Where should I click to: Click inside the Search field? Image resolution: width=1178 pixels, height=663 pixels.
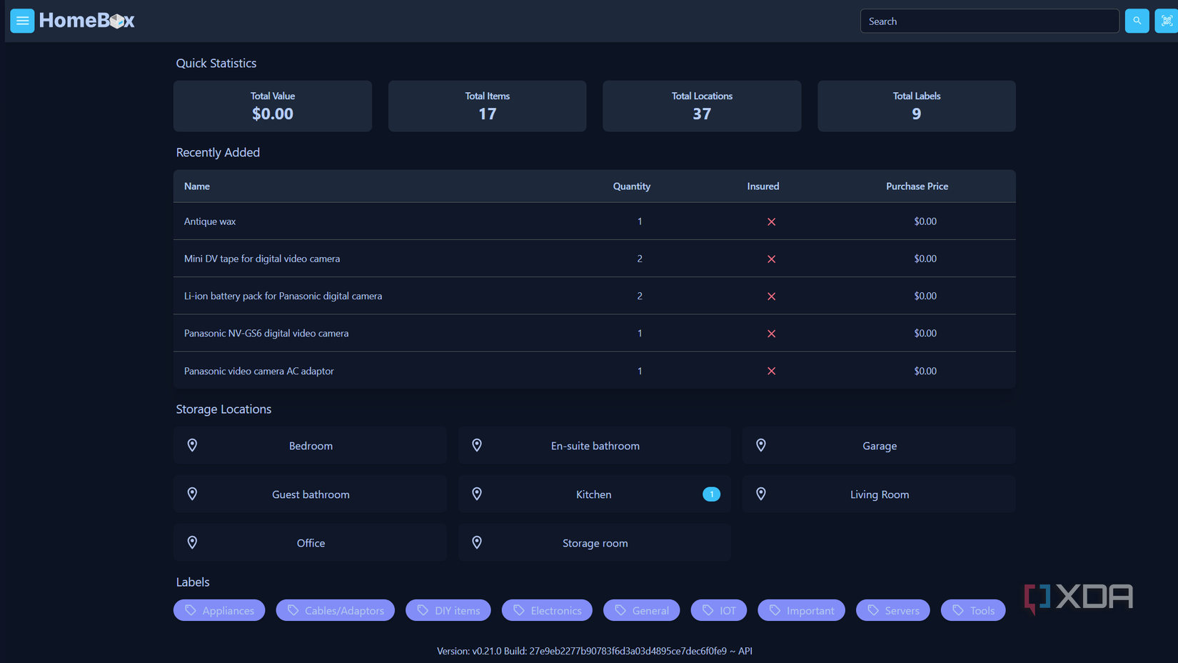(x=989, y=21)
